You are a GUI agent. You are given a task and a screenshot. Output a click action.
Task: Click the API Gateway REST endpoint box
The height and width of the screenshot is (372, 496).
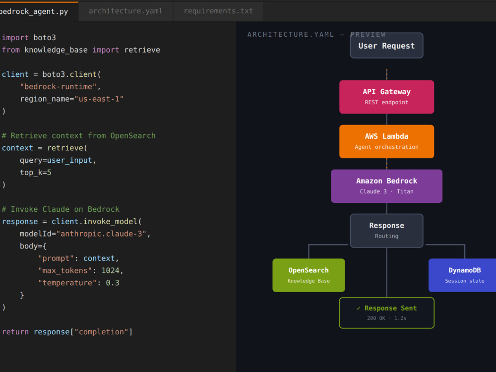(x=386, y=97)
